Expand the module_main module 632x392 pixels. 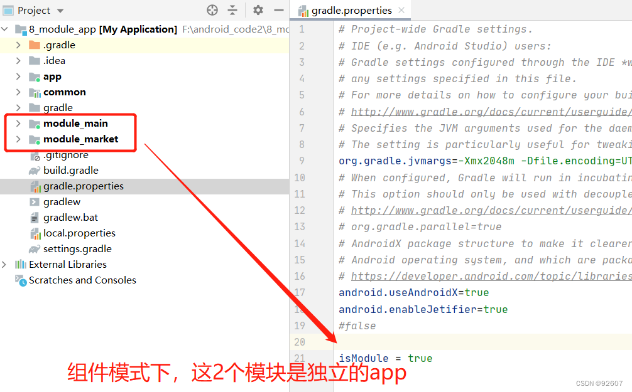(x=19, y=123)
